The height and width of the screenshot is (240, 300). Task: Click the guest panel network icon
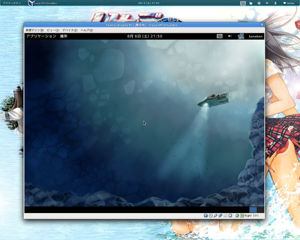(241, 36)
